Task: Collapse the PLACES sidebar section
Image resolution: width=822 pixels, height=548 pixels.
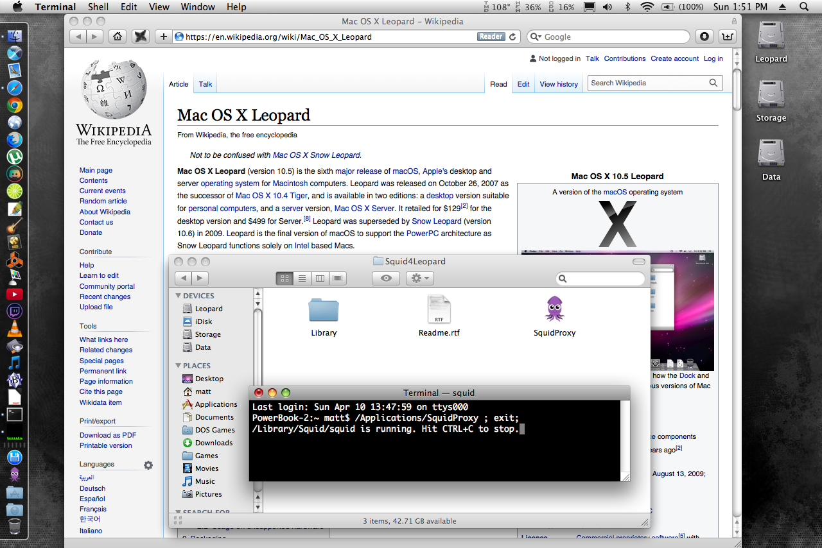Action: click(x=179, y=366)
